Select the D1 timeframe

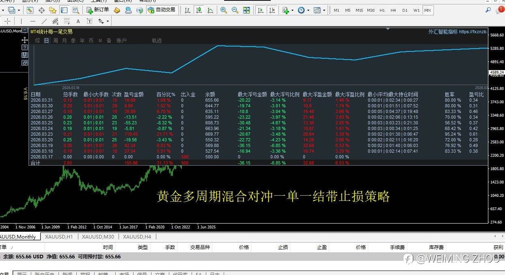point(405,10)
